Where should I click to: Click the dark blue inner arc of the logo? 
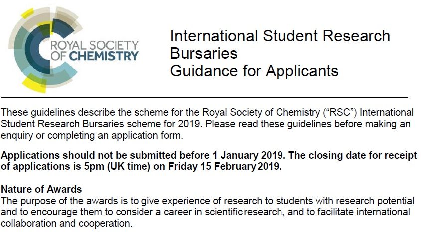(36, 50)
